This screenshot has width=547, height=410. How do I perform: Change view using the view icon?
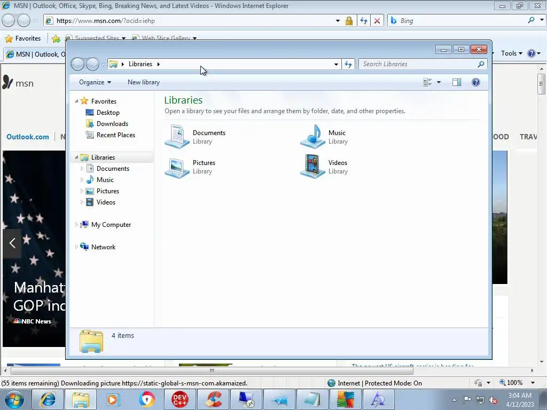tap(427, 82)
